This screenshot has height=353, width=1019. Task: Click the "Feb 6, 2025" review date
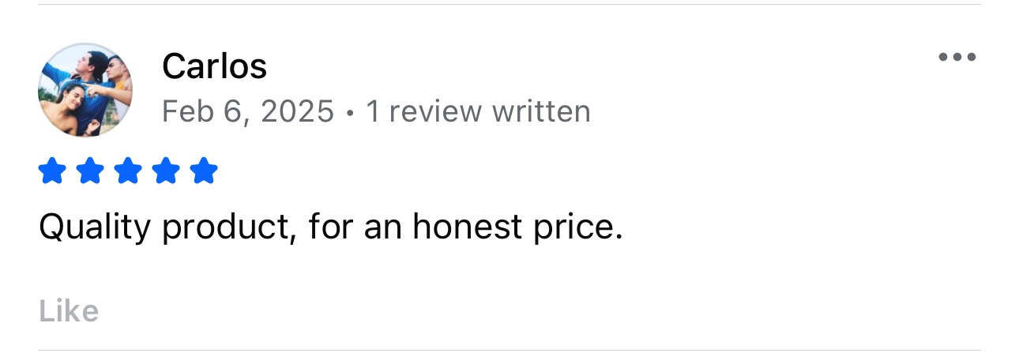(x=247, y=111)
